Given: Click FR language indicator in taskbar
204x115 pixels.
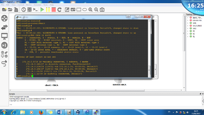Looking at the screenshot, I should pyautogui.click(x=169, y=112).
